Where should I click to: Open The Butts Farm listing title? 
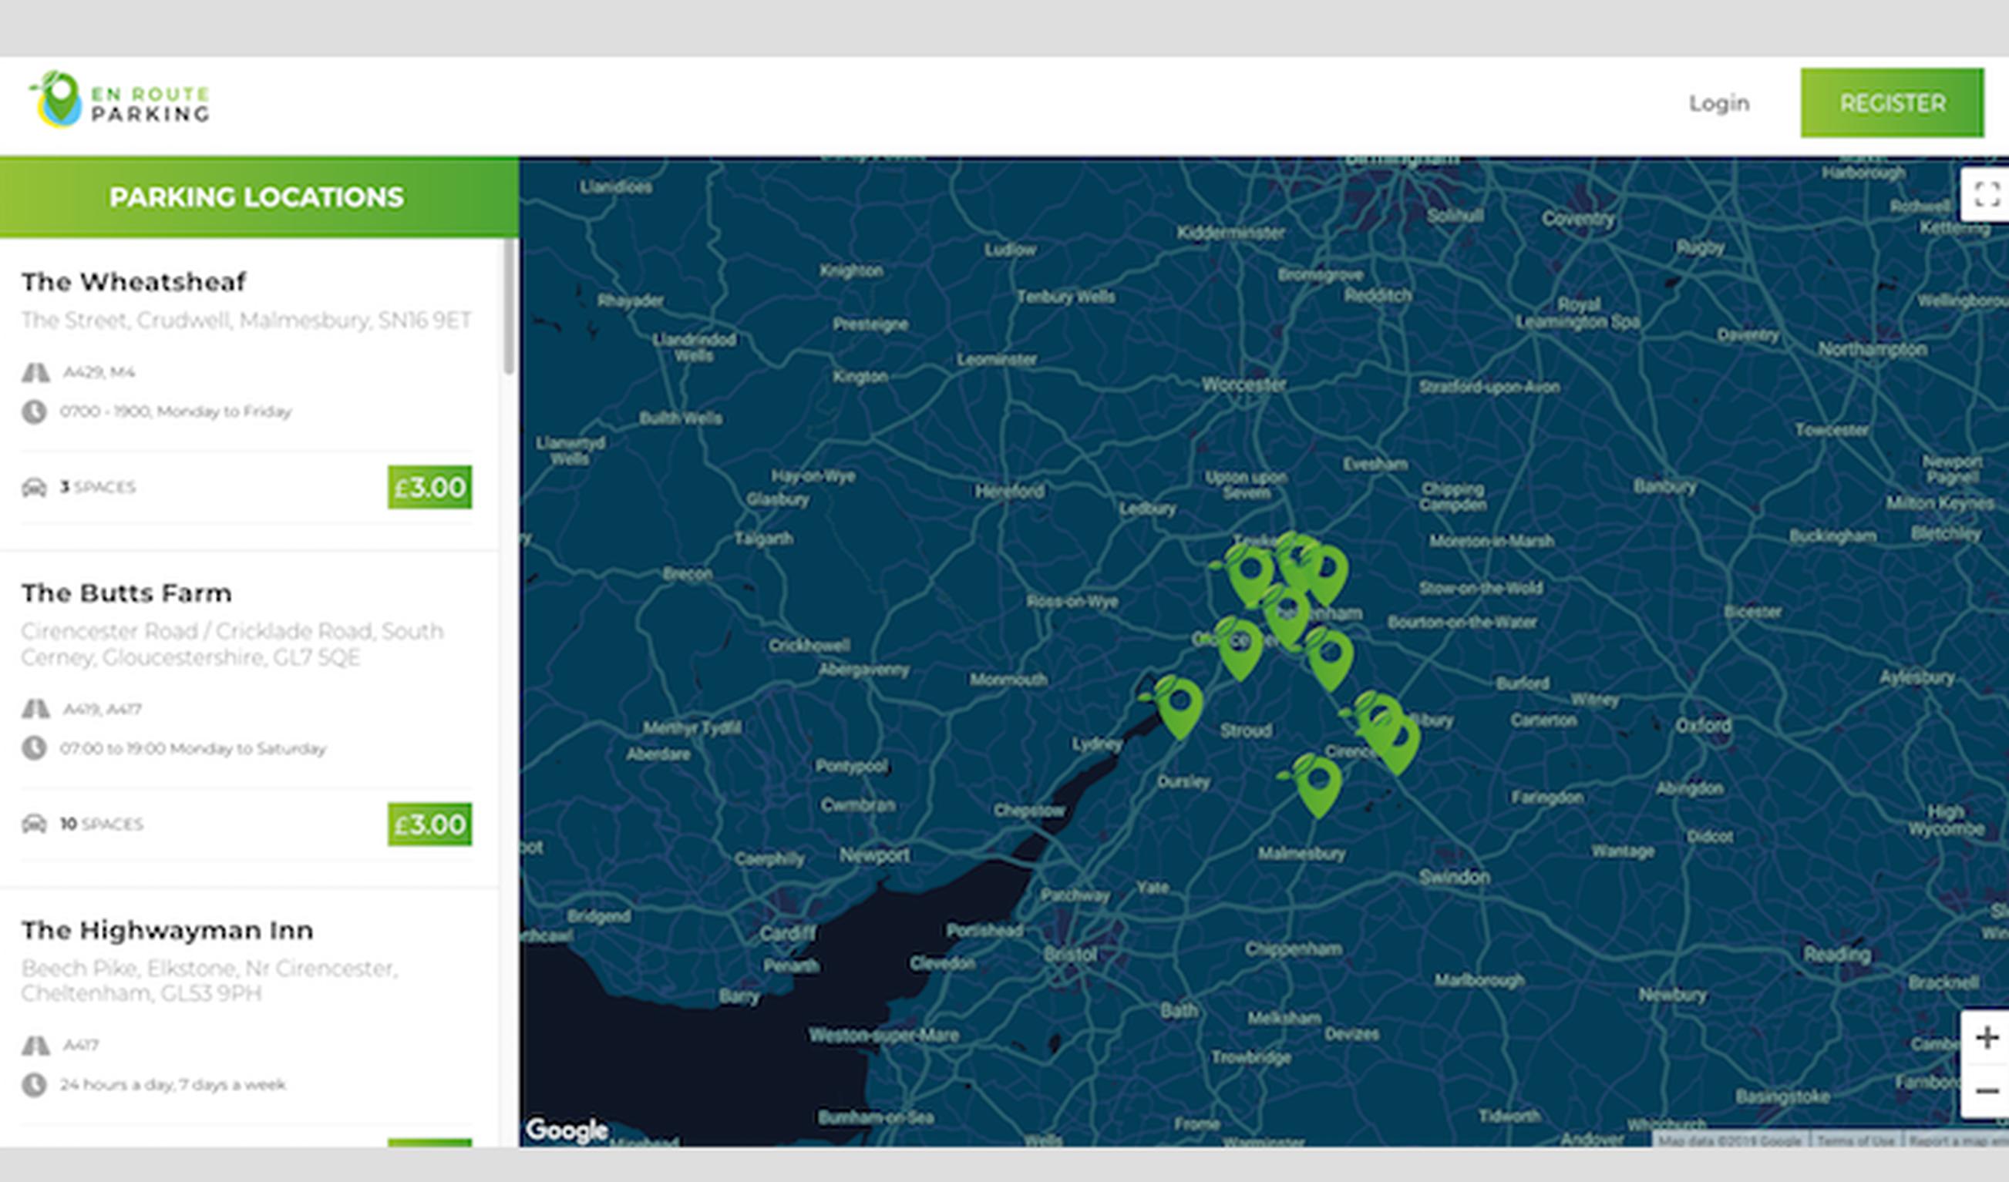(126, 593)
